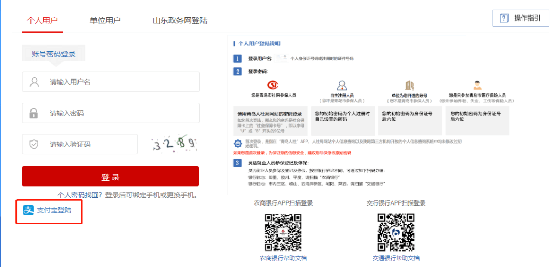Click the question mark icon in 操作指引
The width and height of the screenshot is (558, 267).
pos(504,19)
